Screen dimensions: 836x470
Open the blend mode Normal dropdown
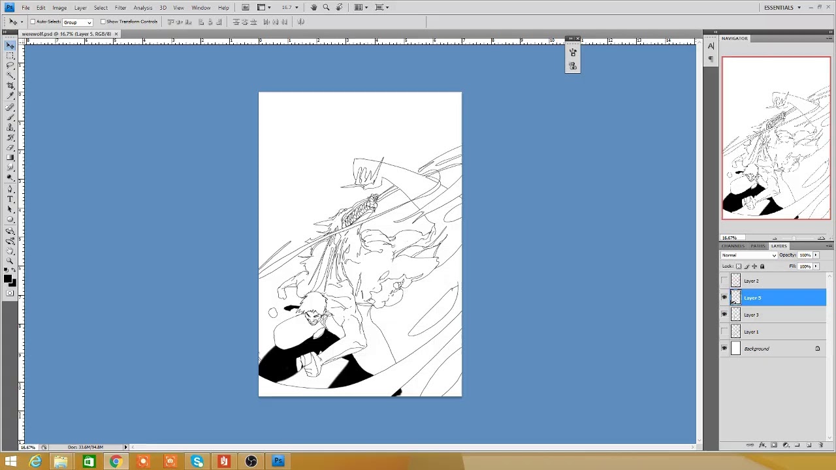click(x=749, y=255)
